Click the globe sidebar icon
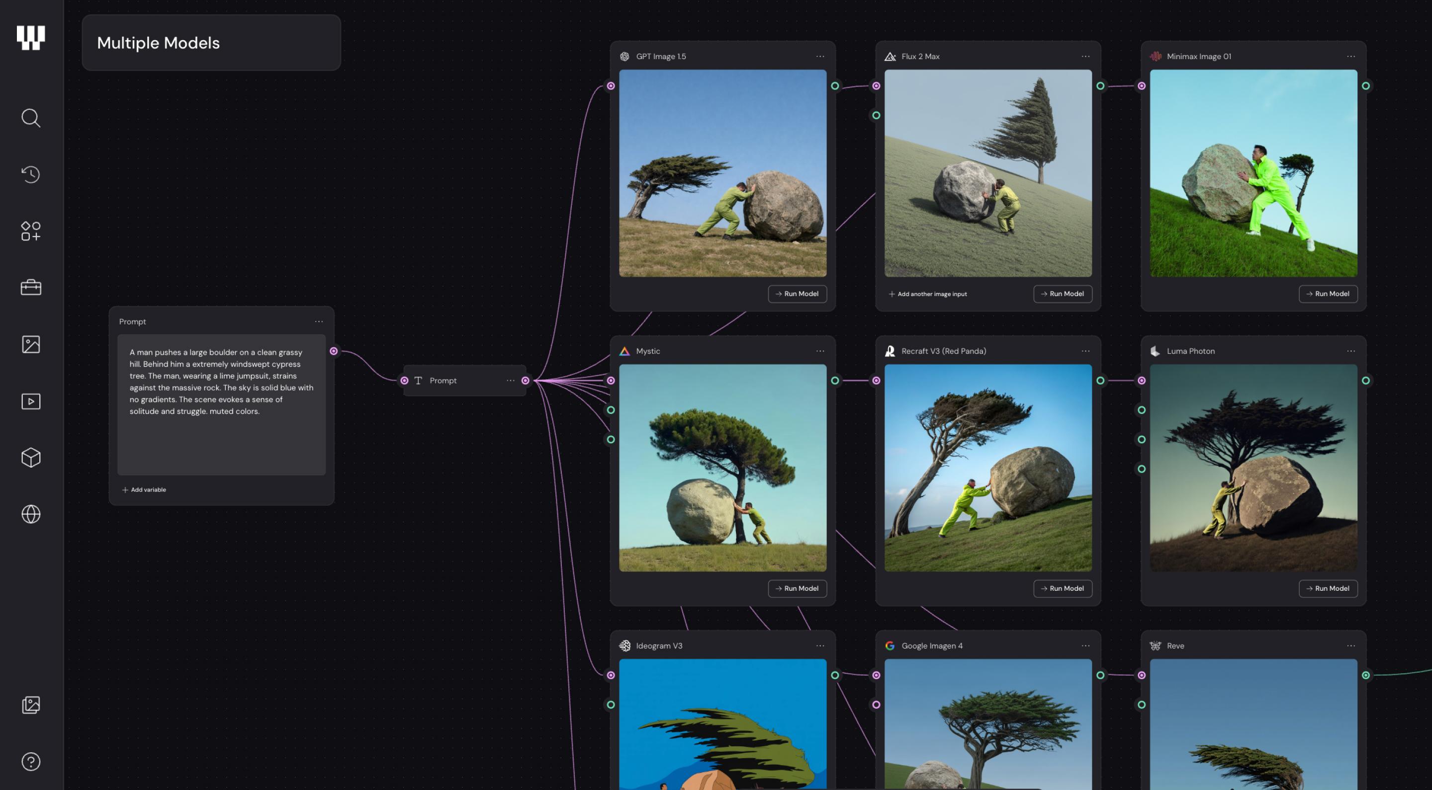This screenshot has height=790, width=1432. coord(30,514)
